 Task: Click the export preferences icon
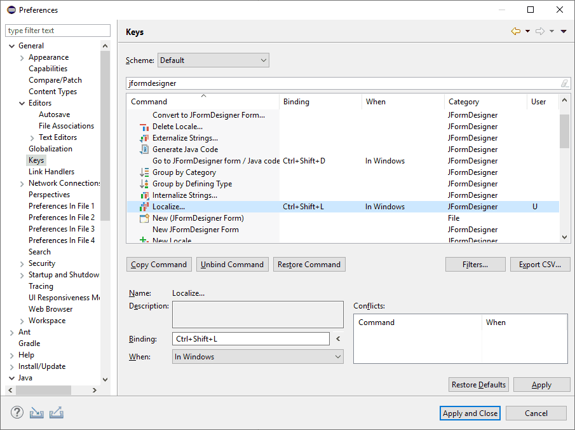coord(57,413)
